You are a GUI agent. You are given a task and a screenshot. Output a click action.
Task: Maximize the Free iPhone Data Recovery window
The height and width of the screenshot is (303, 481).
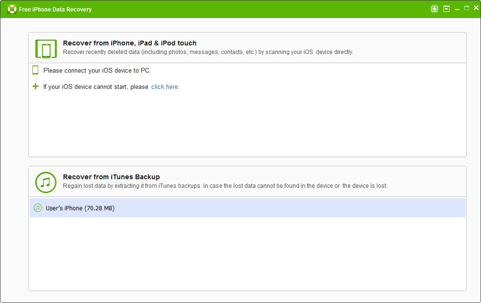click(467, 8)
